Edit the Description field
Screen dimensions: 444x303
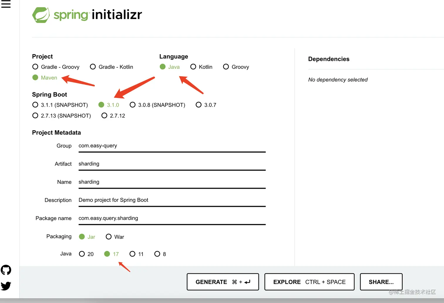[x=172, y=200]
